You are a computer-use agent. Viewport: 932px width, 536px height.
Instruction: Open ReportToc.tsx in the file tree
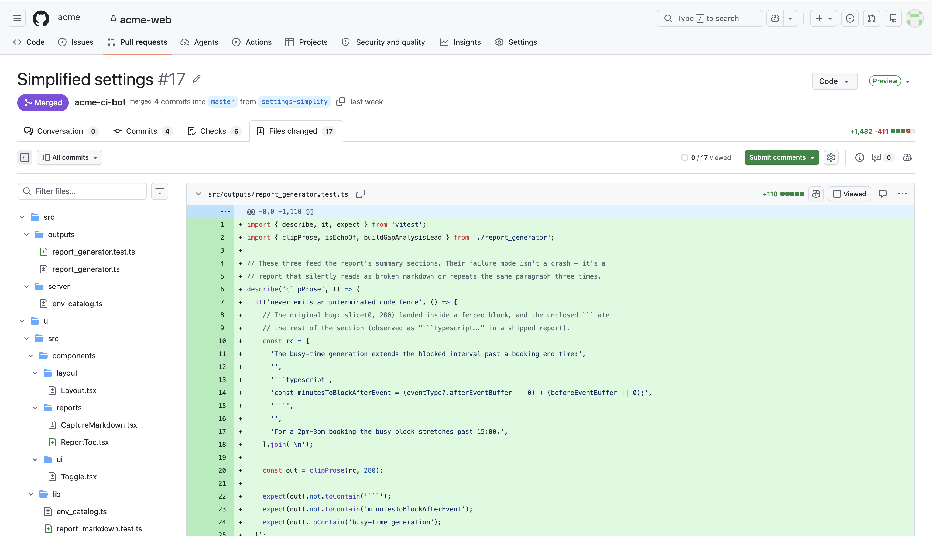coord(85,442)
